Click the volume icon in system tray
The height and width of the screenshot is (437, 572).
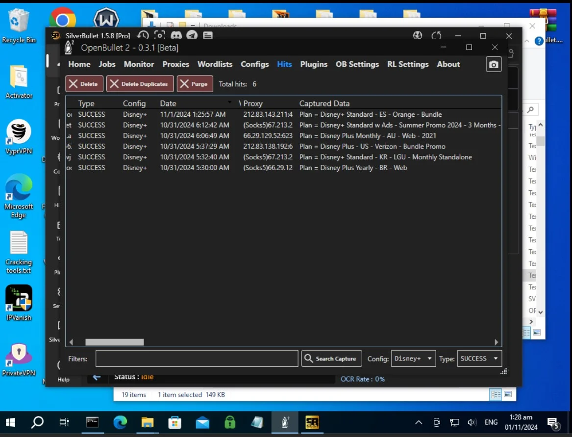point(472,422)
